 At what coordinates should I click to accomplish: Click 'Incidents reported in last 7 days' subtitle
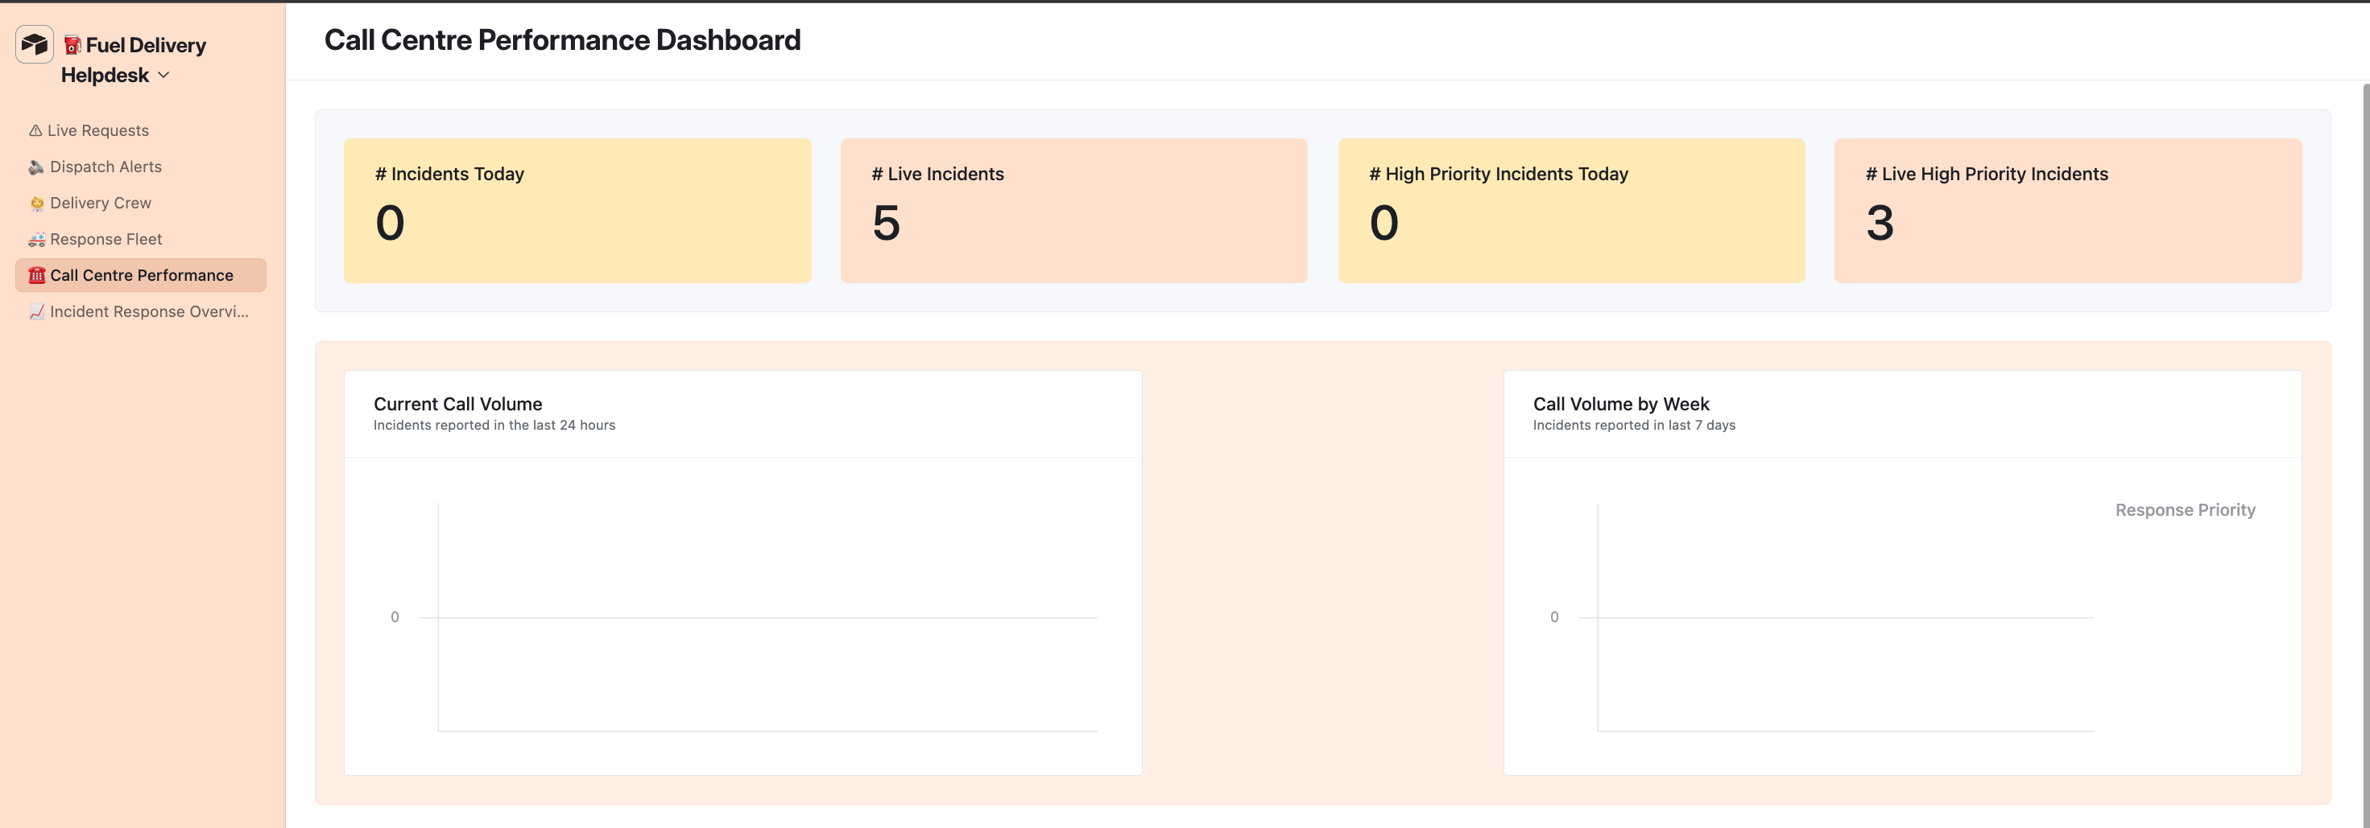pos(1634,426)
